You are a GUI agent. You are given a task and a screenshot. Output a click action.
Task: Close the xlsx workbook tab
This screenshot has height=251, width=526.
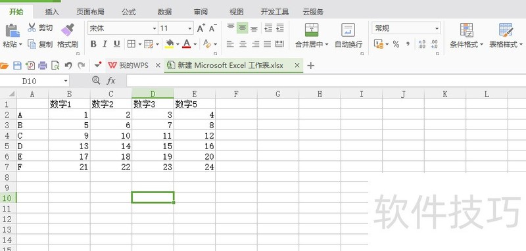pos(297,65)
